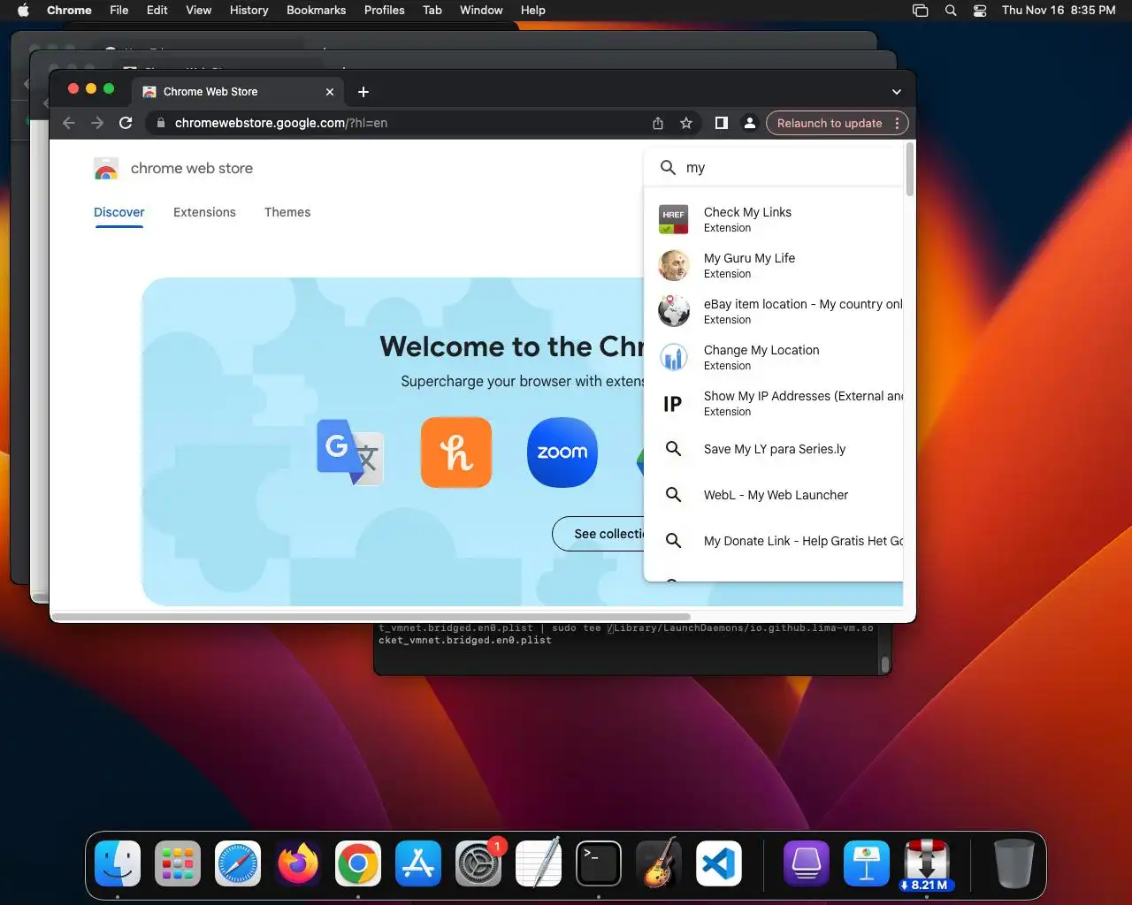The width and height of the screenshot is (1132, 905).
Task: Open the Apple menu
Action: point(24,10)
